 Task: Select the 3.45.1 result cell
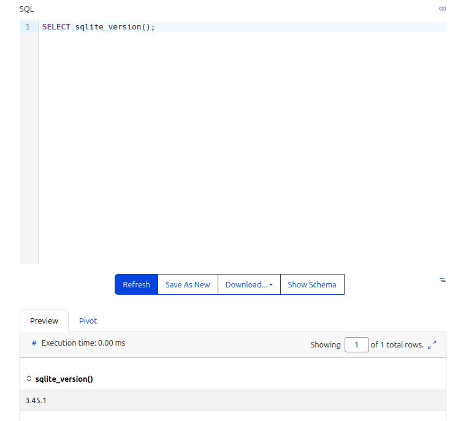233,400
